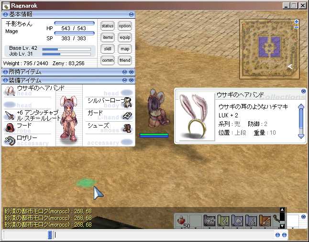This screenshot has width=309, height=242.
Task: Select the grey scroll skill hotkey
Action: pyautogui.click(x=210, y=221)
